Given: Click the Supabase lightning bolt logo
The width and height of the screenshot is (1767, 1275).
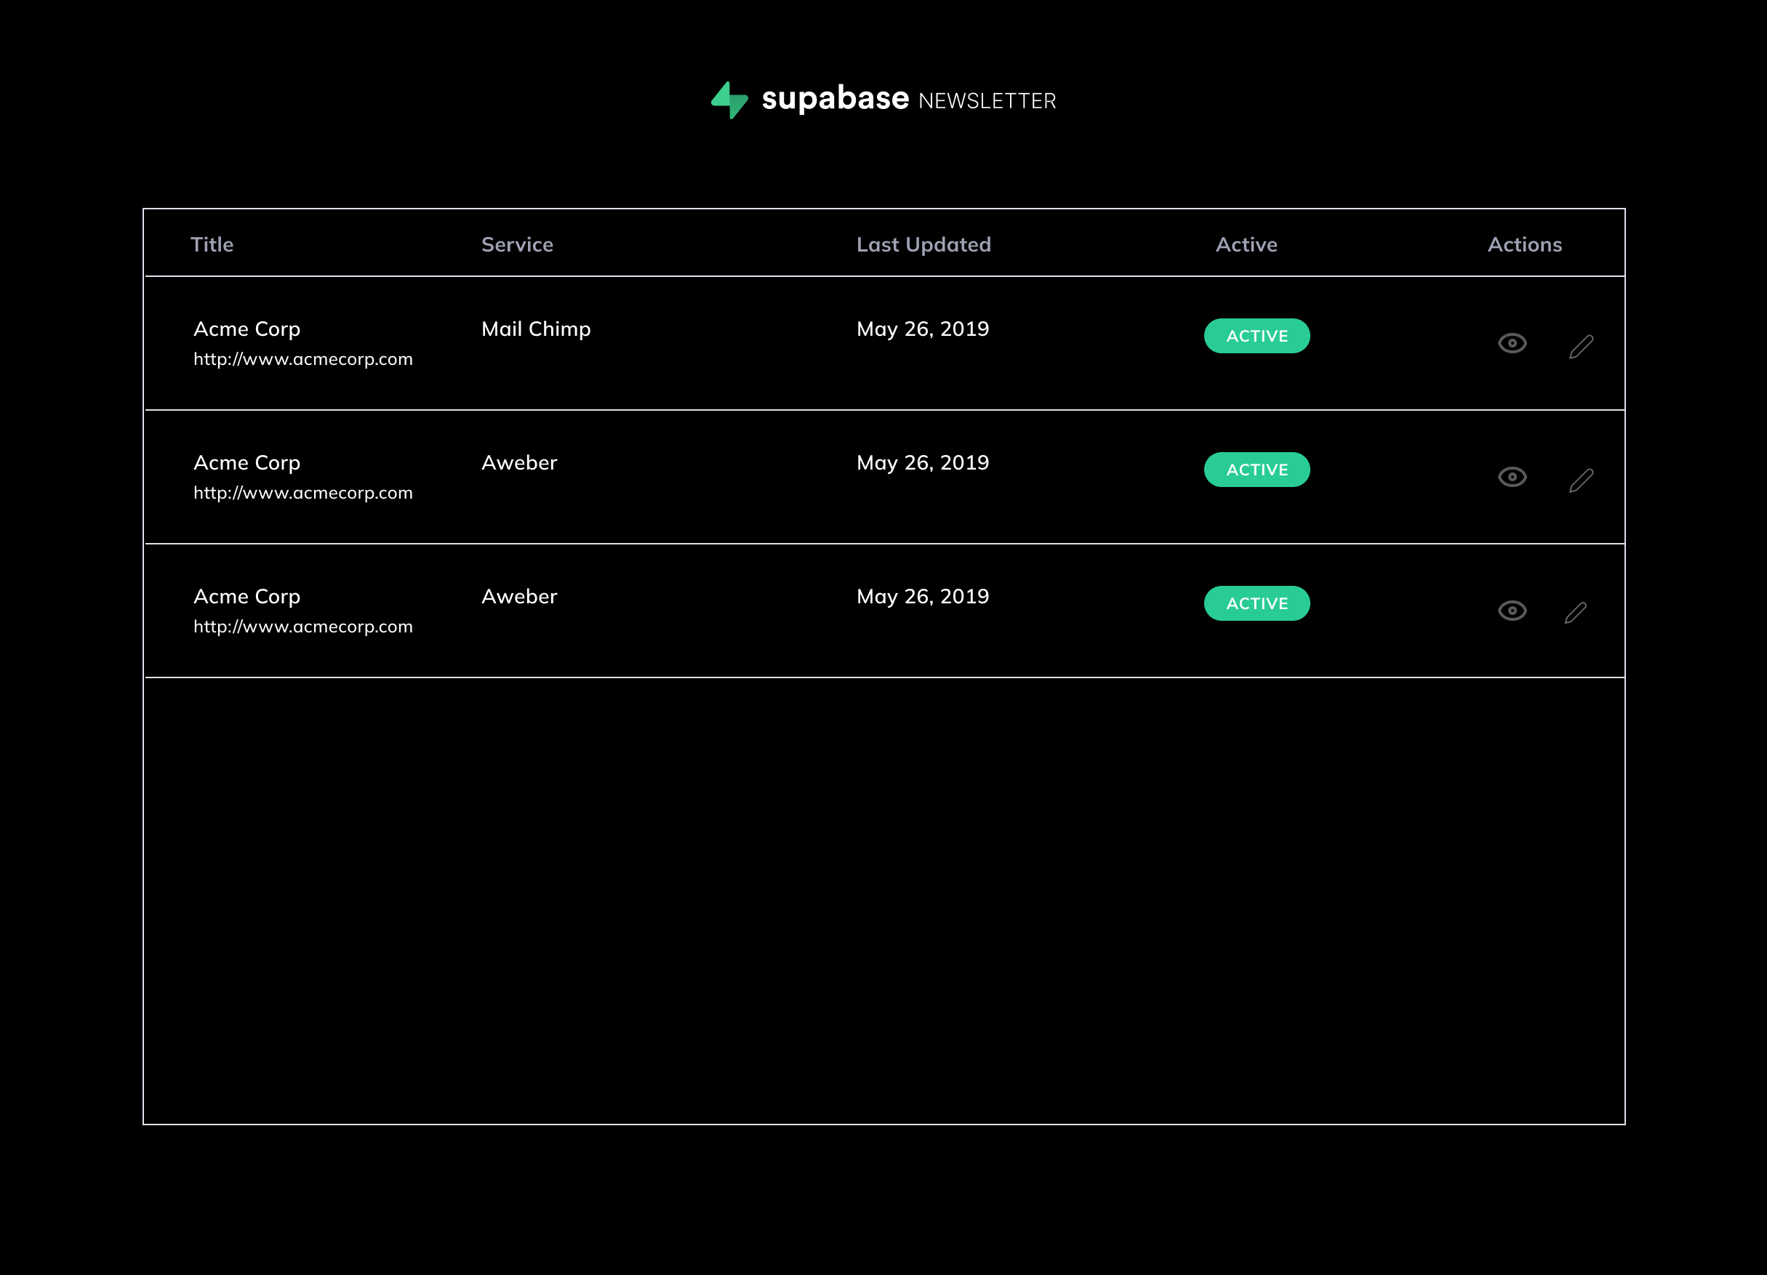Looking at the screenshot, I should (x=729, y=100).
